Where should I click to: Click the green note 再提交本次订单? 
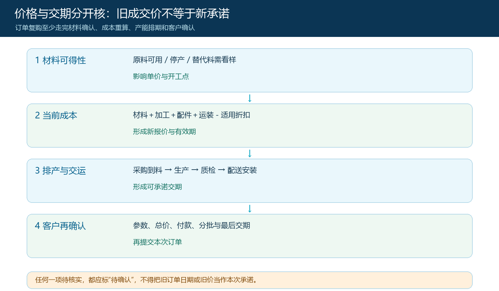157,242
